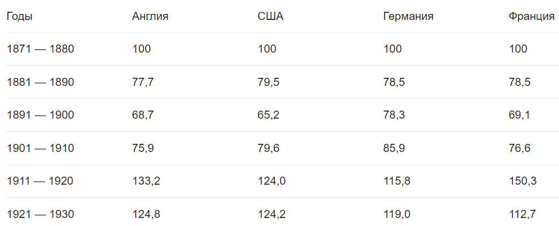
Task: Select the 1871 — 1880 row label
Action: [x=40, y=49]
